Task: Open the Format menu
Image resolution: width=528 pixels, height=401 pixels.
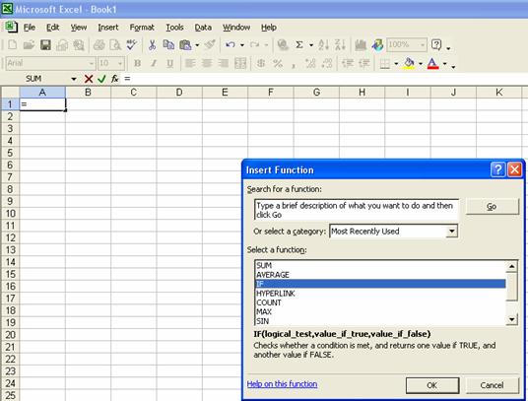Action: coord(142,28)
